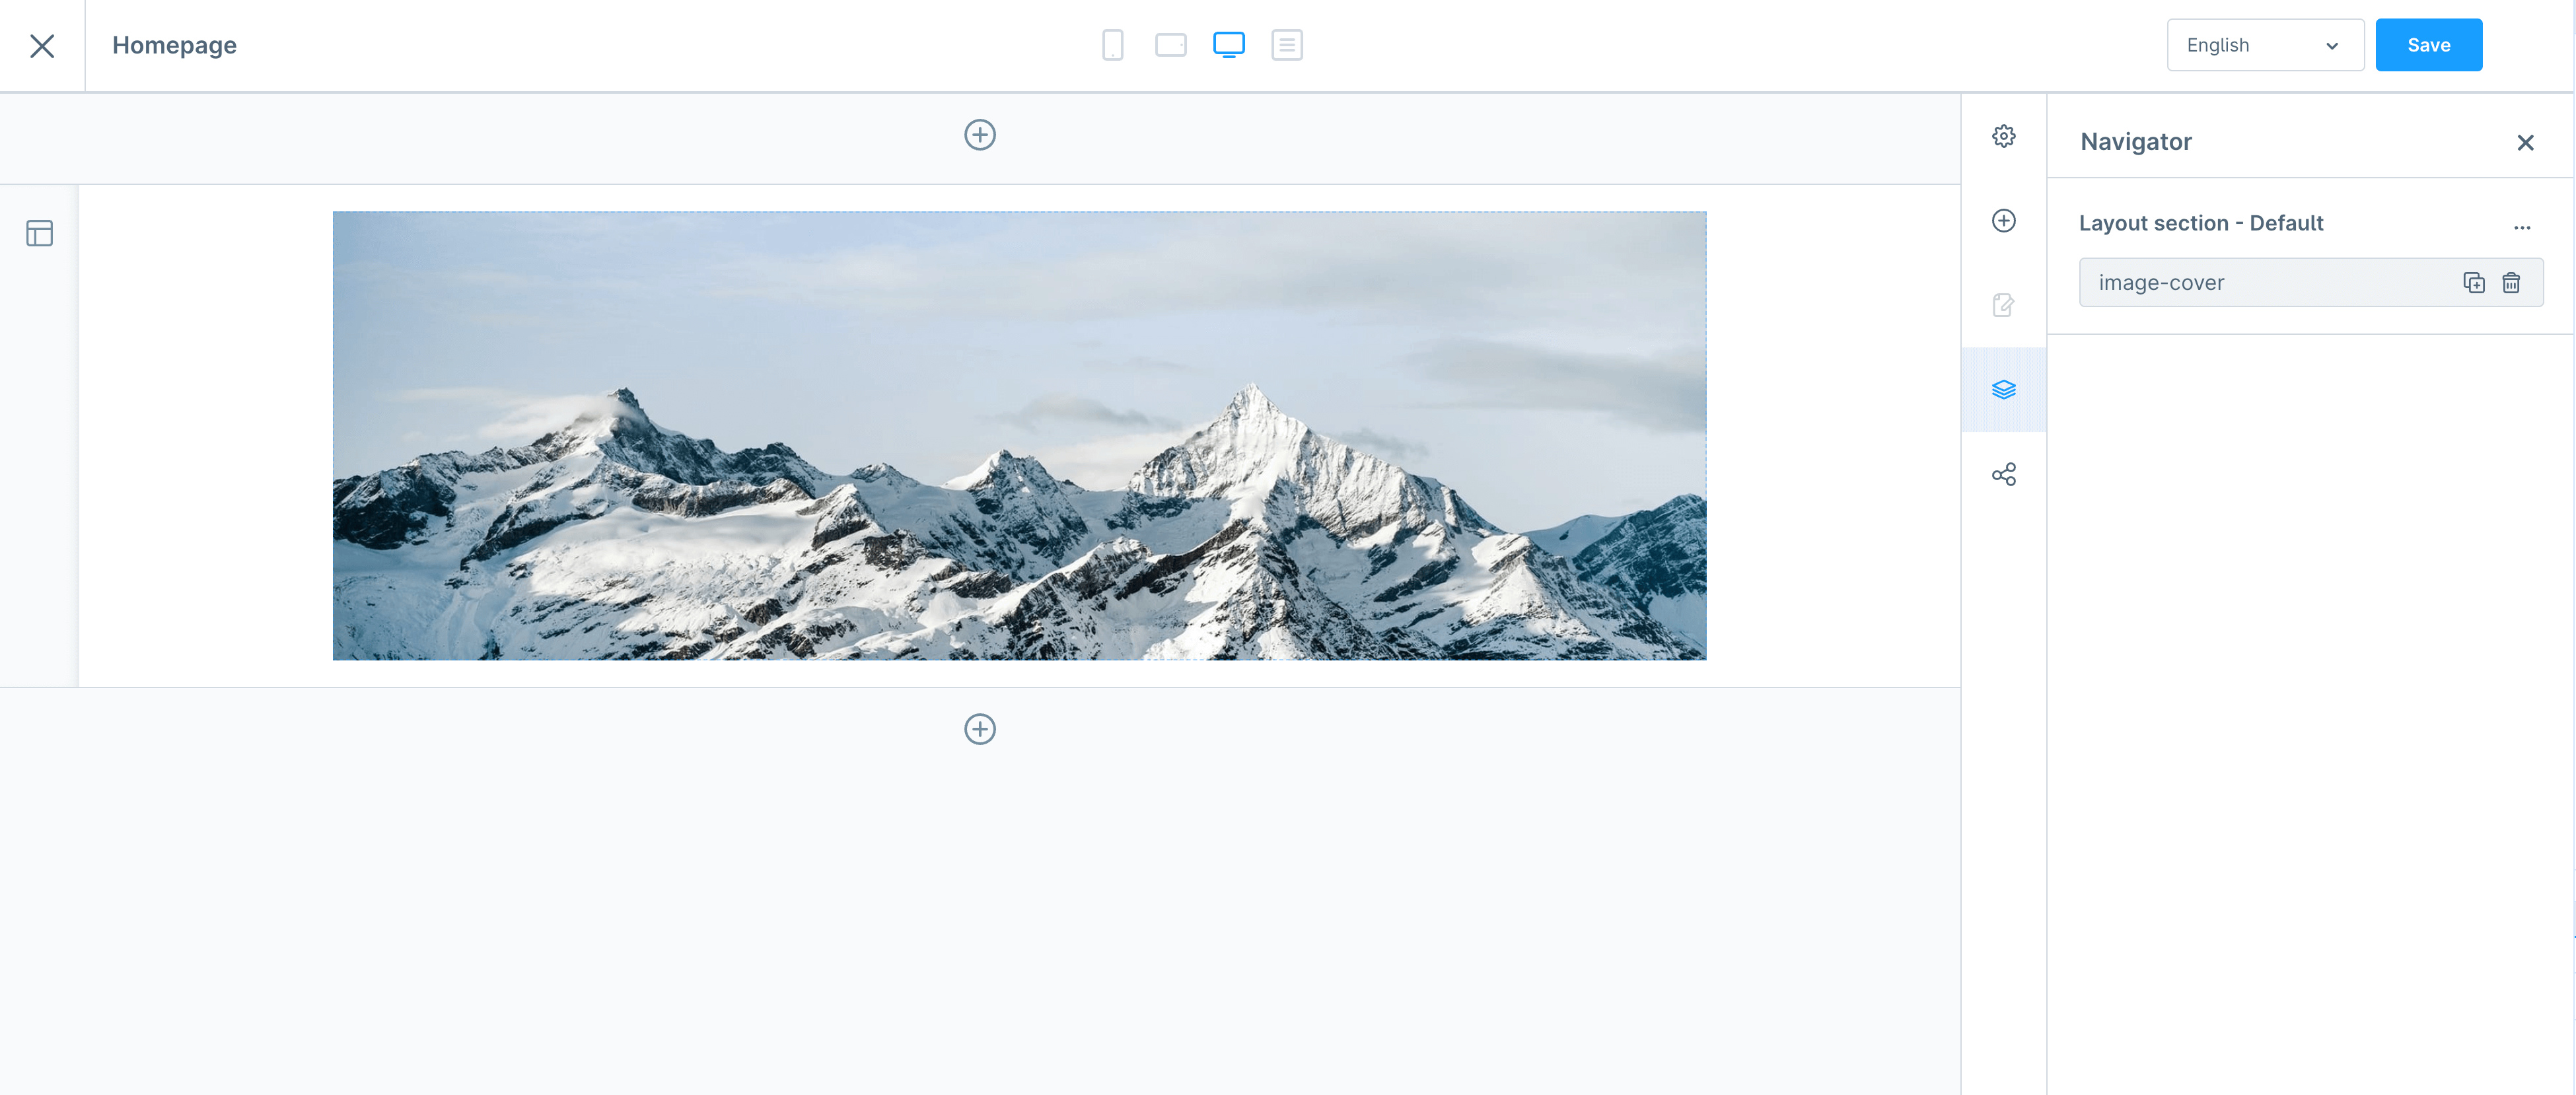The width and height of the screenshot is (2576, 1095).
Task: Close the Homepage editor with the X icon
Action: (x=42, y=46)
